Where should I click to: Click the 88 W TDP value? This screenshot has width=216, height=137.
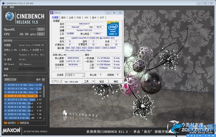click(x=99, y=27)
